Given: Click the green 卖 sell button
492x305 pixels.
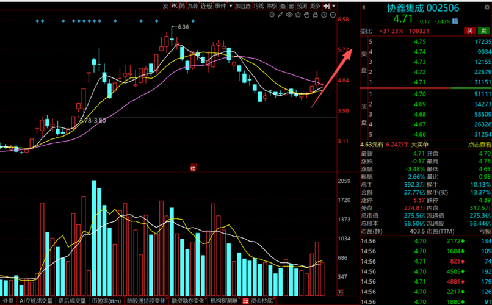Looking at the screenshot, I should (x=483, y=30).
